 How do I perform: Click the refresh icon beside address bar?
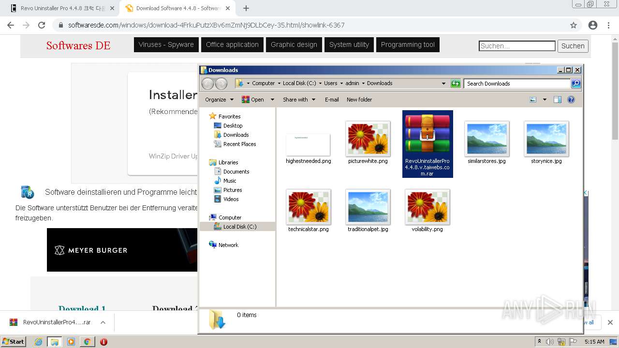pyautogui.click(x=456, y=84)
